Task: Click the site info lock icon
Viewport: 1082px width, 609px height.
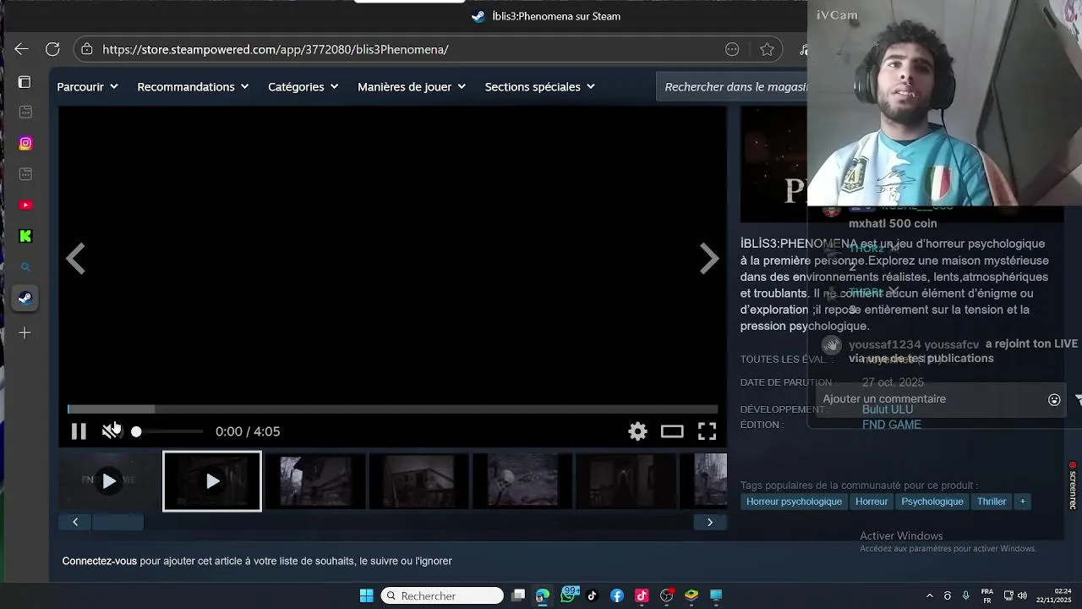Action: [86, 49]
